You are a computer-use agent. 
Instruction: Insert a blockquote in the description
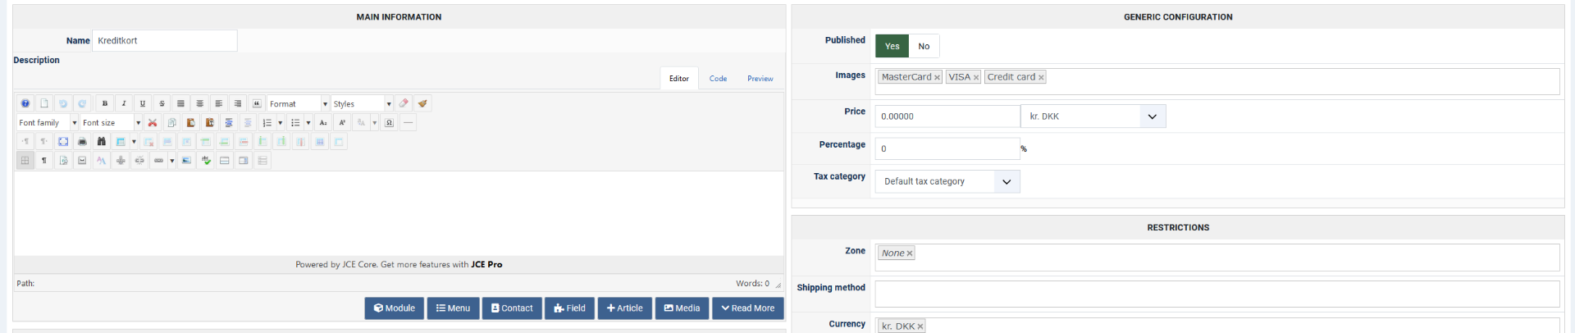(257, 103)
